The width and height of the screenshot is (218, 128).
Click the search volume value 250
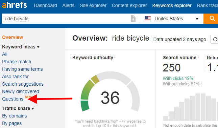pos(172,68)
